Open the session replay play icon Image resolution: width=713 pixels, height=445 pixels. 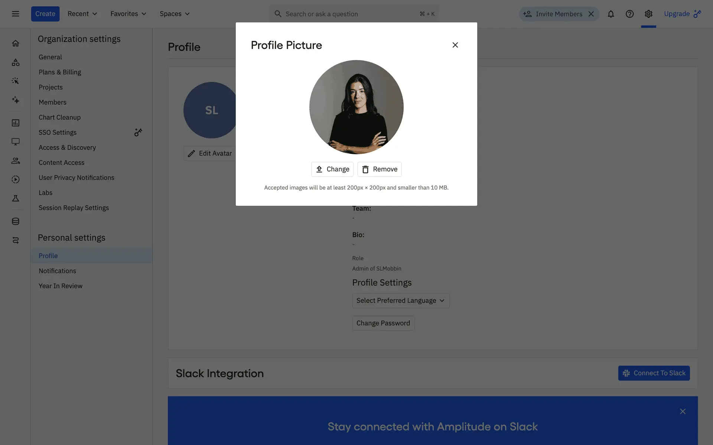coord(15,179)
